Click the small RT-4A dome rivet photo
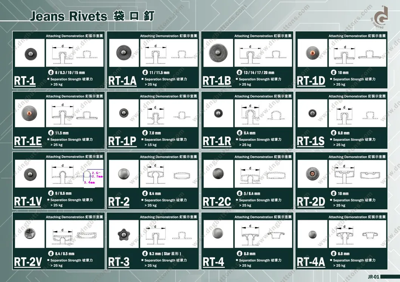 point(312,234)
